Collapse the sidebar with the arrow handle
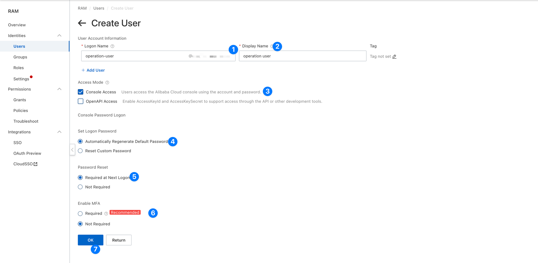Image resolution: width=538 pixels, height=263 pixels. [72, 150]
